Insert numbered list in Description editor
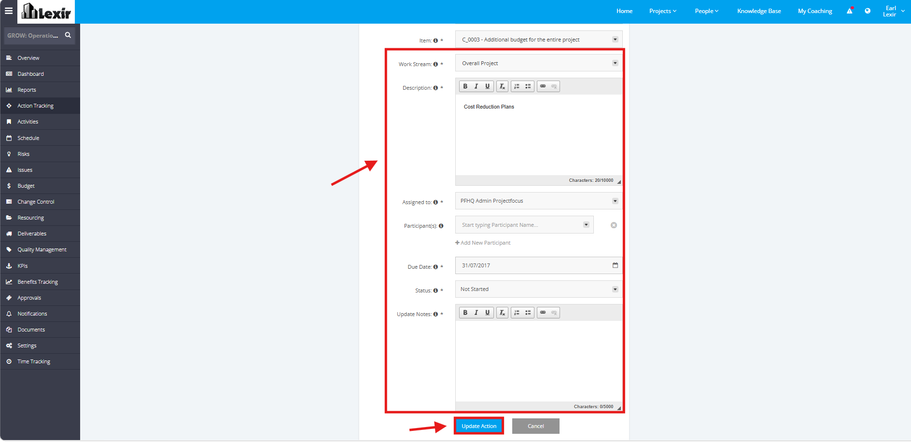Image resolution: width=911 pixels, height=442 pixels. point(517,86)
